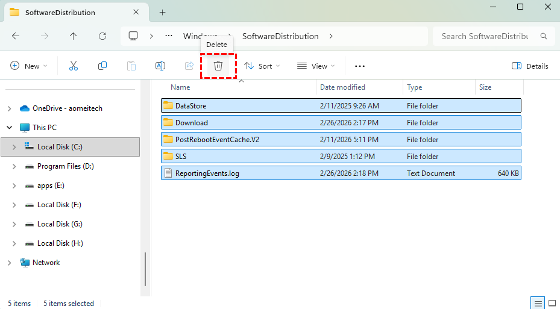The width and height of the screenshot is (560, 309).
Task: Open the Sort dropdown
Action: [262, 66]
